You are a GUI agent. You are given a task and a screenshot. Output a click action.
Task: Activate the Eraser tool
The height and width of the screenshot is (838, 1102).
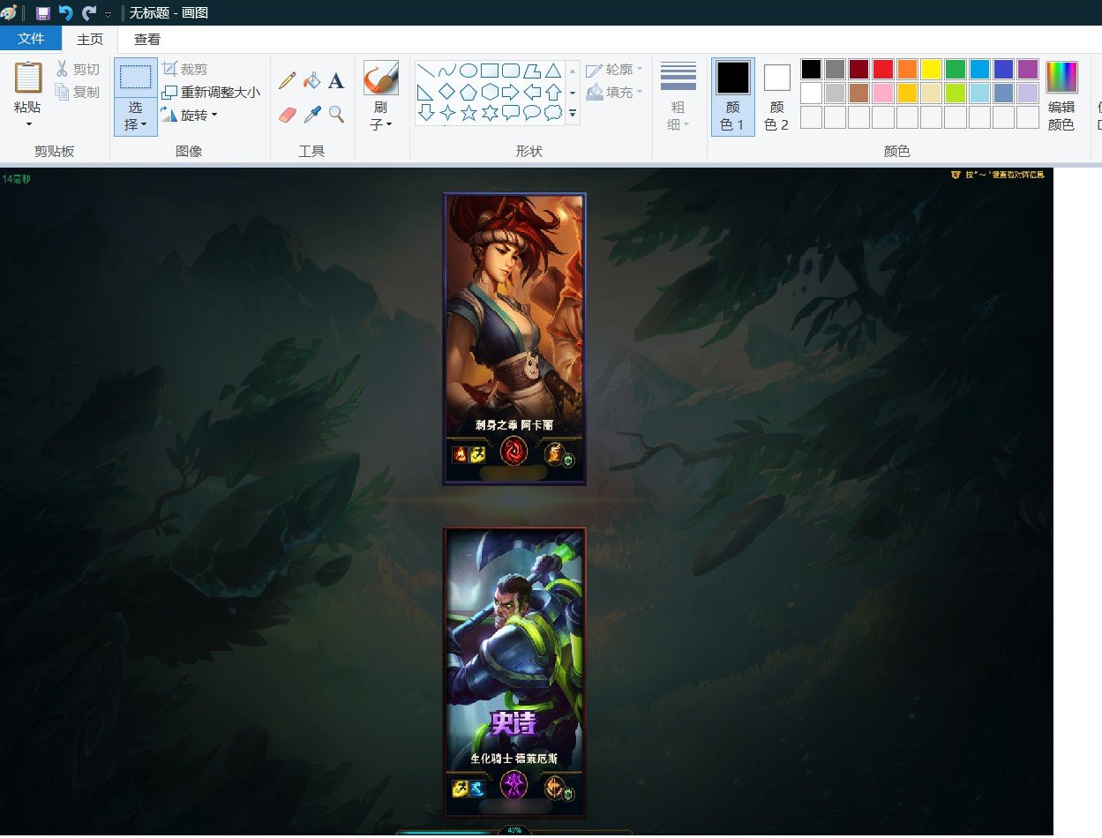pos(287,115)
